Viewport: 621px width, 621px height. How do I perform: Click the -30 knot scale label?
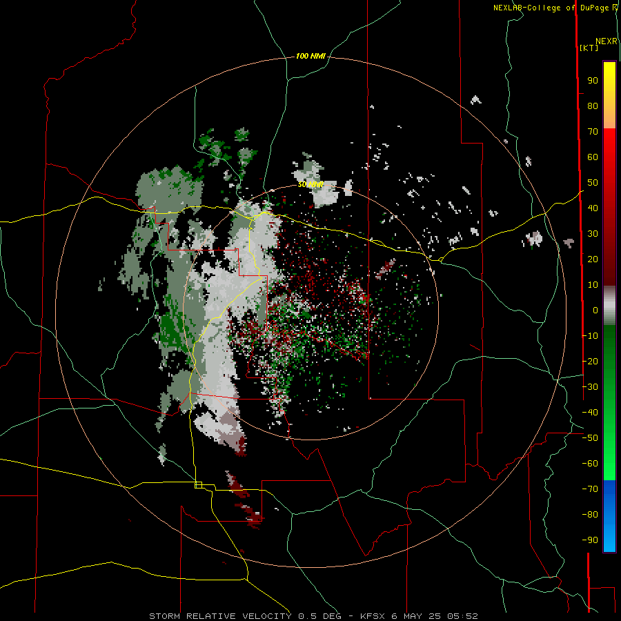(590, 386)
